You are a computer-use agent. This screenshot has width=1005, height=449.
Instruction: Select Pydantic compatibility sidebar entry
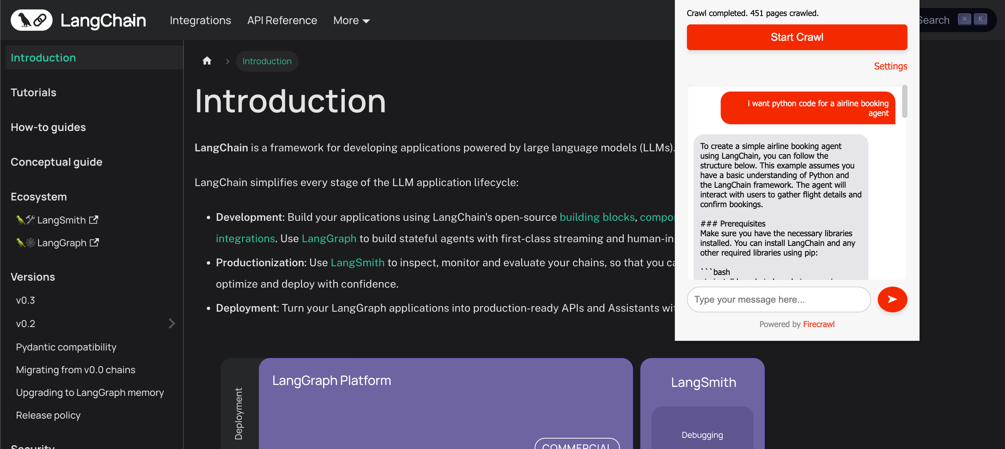[x=66, y=347]
